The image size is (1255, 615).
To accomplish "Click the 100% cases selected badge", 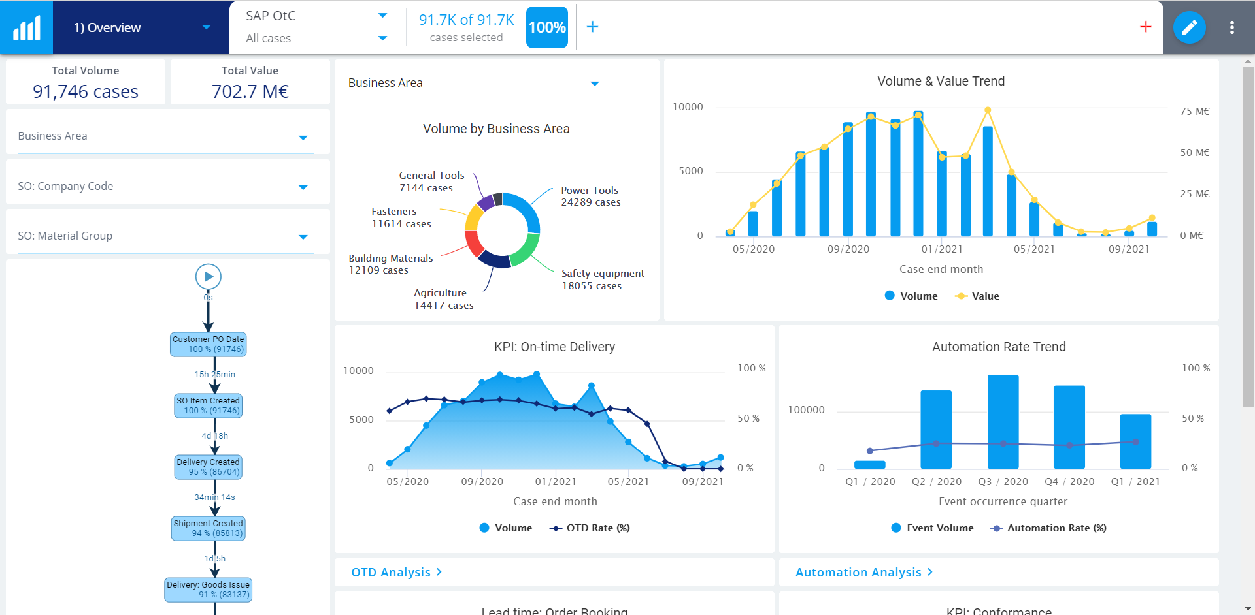I will (547, 27).
